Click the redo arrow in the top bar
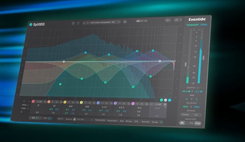The height and width of the screenshot is (142, 245). [78, 23]
